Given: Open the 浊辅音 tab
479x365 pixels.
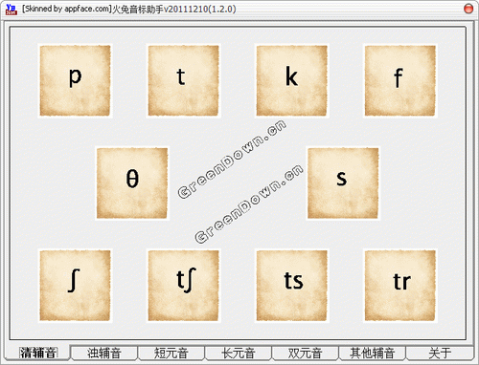Looking at the screenshot, I should tap(104, 354).
